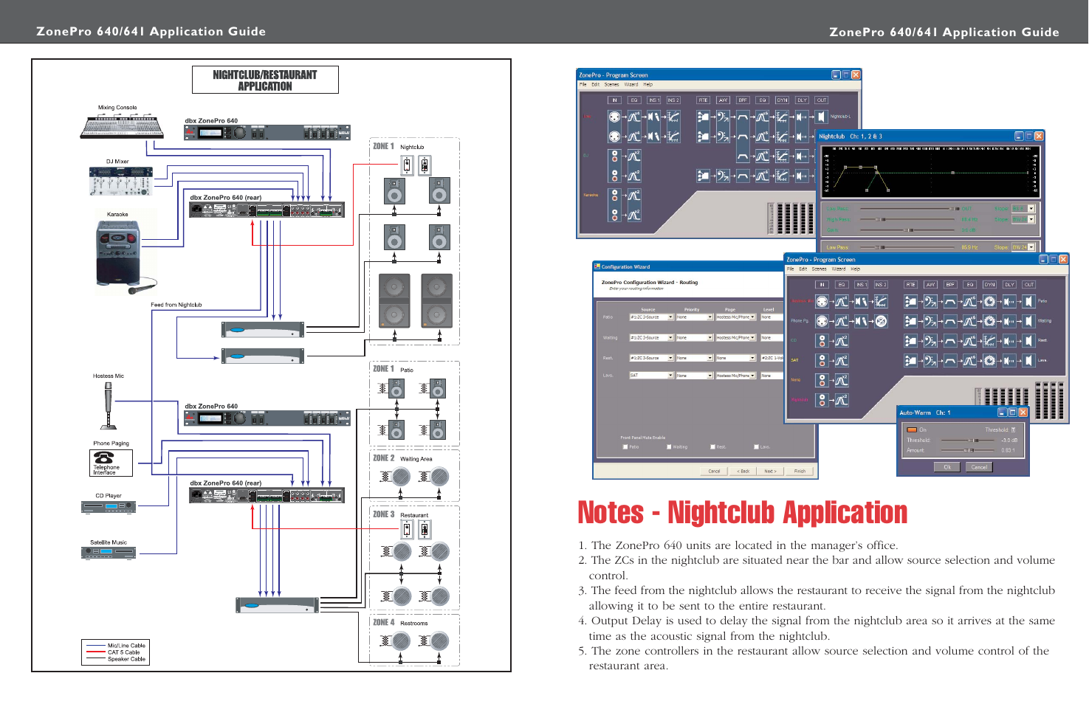
Task: Open the Karaoke row first EQ block
Action: pos(634,195)
